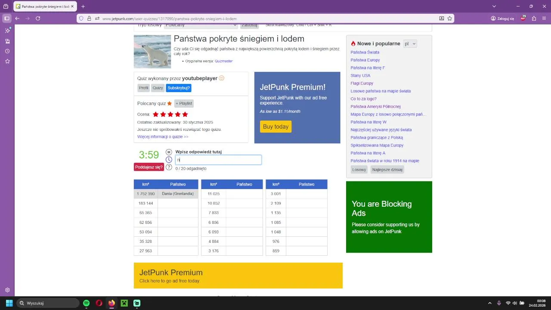
Task: Open the Quizmaster original version link
Action: click(x=223, y=61)
